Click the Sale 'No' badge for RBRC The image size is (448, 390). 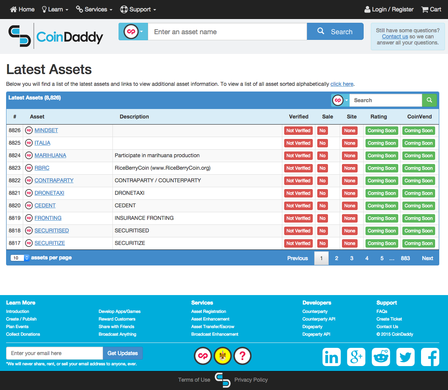click(x=323, y=168)
